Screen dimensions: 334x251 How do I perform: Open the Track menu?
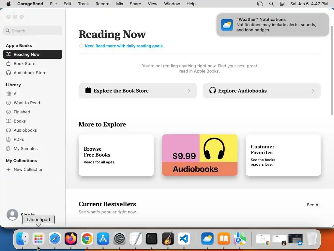tap(83, 4)
